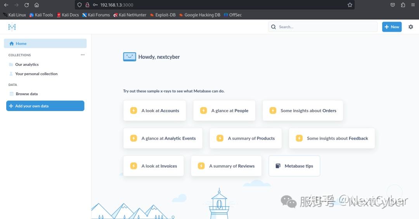
Task: Open A look at Invoices x-ray
Action: click(153, 166)
